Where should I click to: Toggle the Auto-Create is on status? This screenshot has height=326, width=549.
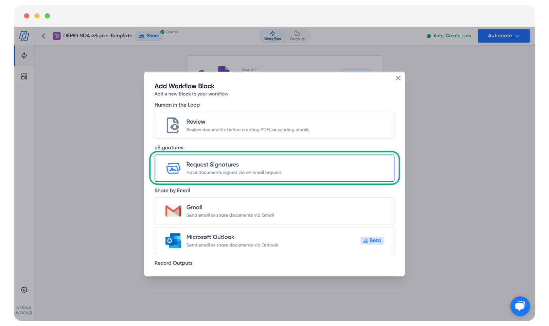pos(449,36)
